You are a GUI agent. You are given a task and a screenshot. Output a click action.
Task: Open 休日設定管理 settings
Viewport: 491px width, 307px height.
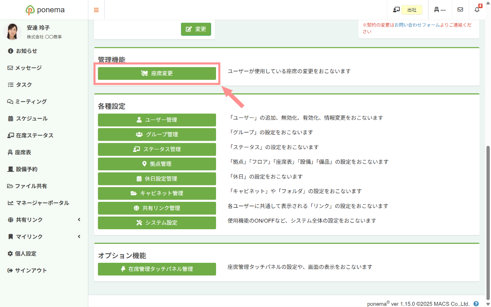(157, 179)
